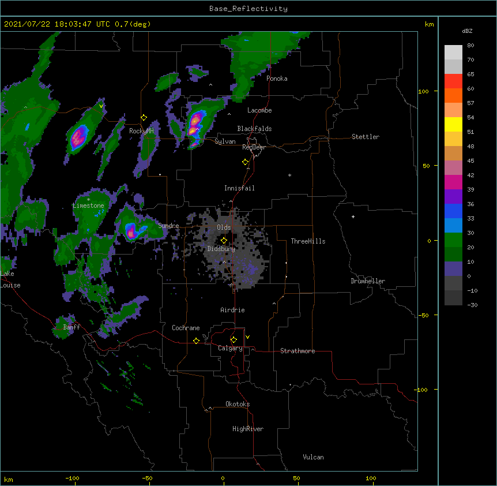Click the Sundre town label
The image size is (497, 486).
(x=168, y=226)
